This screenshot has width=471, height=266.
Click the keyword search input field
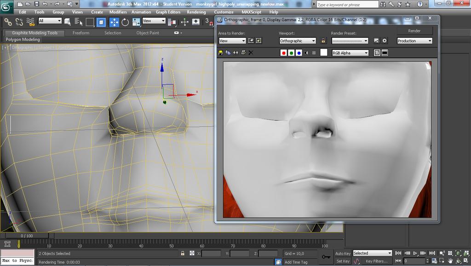[347, 5]
